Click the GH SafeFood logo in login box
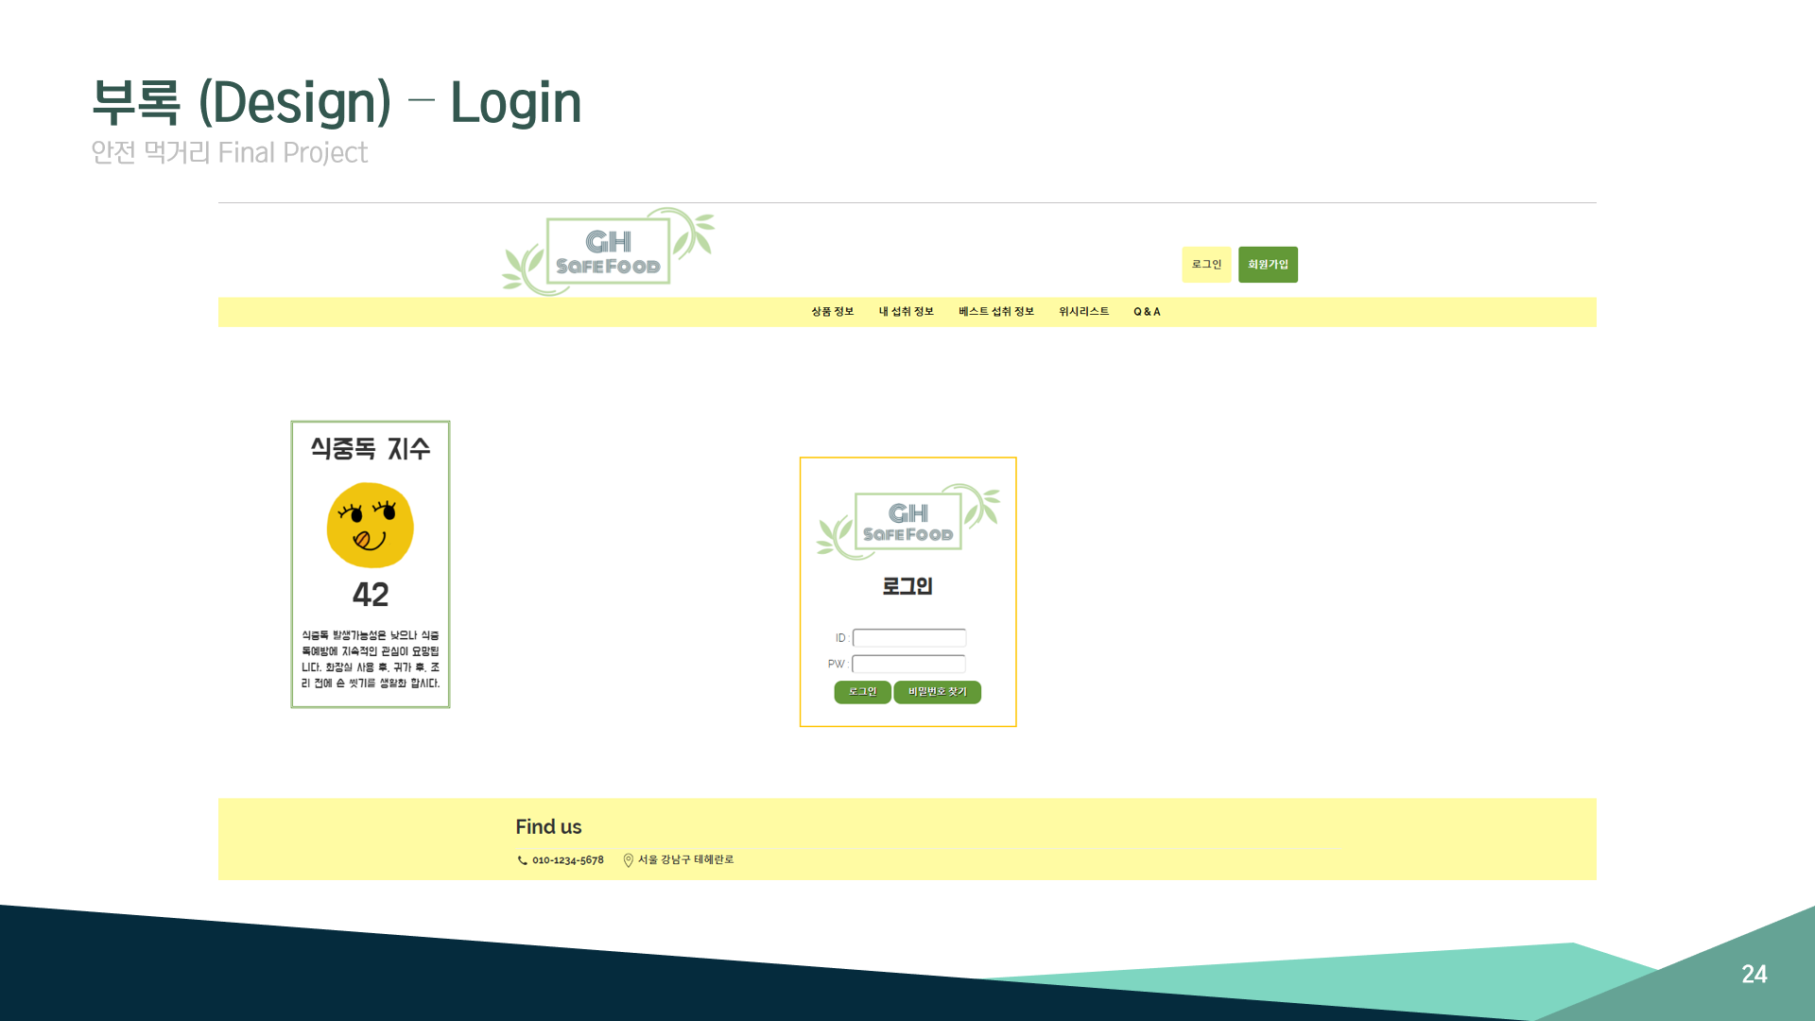 [x=908, y=523]
